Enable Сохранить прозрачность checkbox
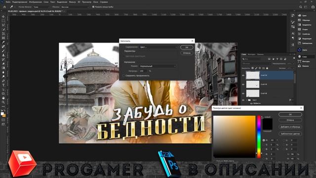This screenshot has height=178, width=316. pyautogui.click(x=123, y=76)
